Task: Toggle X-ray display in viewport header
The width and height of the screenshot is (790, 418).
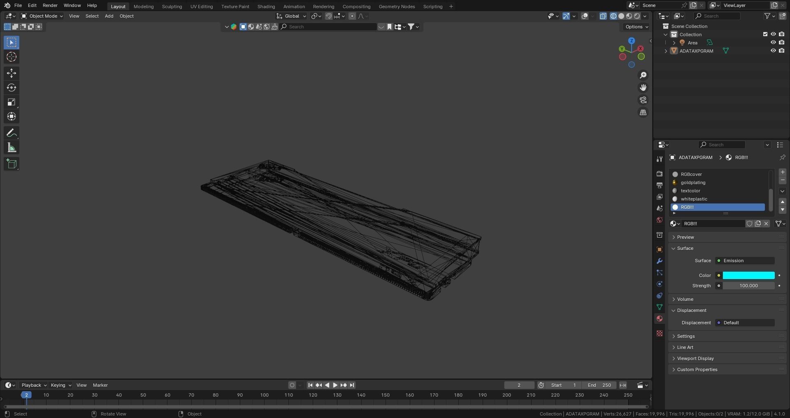Action: [x=603, y=16]
